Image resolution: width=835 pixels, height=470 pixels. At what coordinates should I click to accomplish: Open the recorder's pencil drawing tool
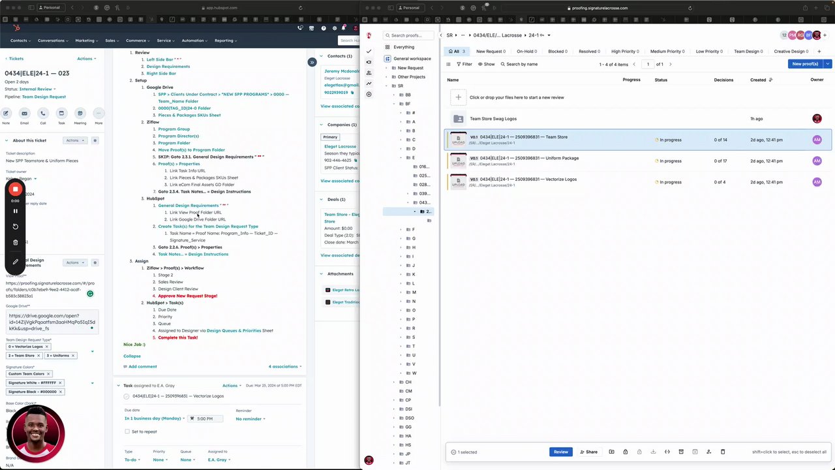(x=16, y=262)
